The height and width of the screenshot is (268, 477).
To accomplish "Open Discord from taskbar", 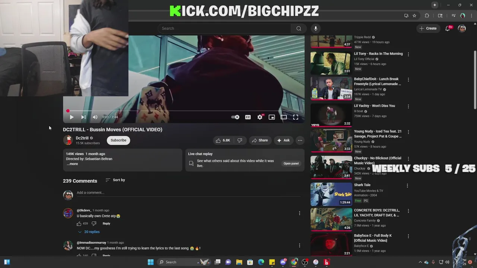I will (283, 262).
